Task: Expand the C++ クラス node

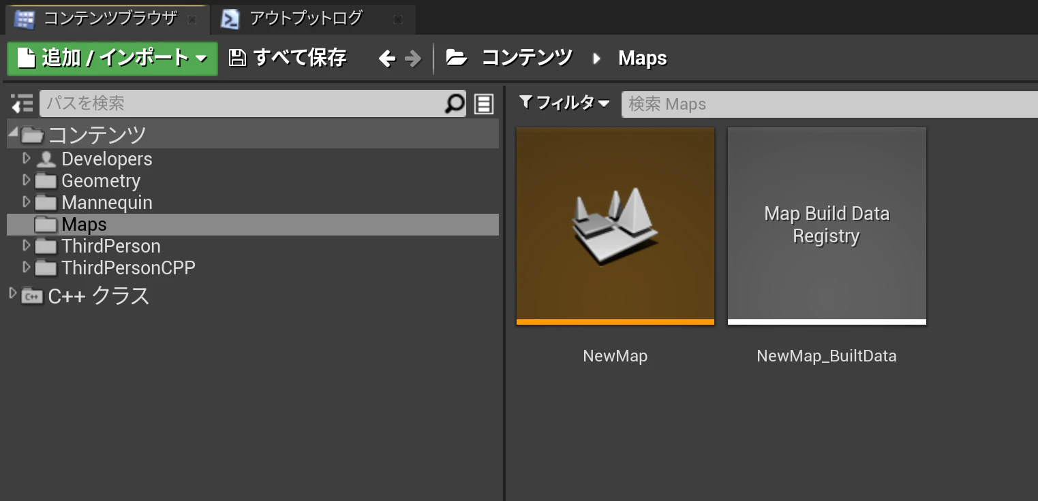Action: coord(12,293)
